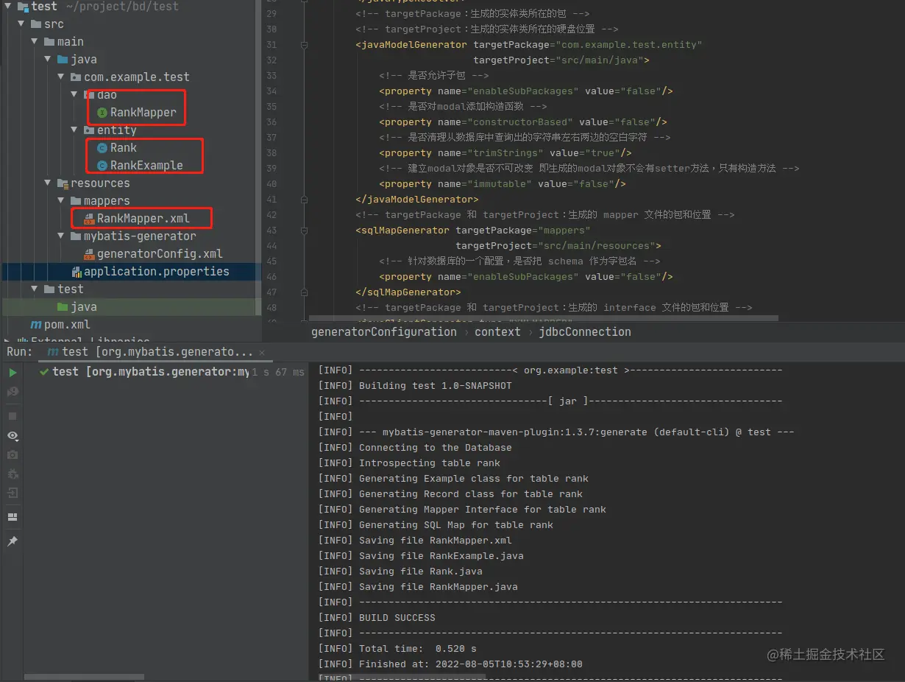Select generatorConfiguration in the breadcrumb bar
The width and height of the screenshot is (905, 682).
tap(384, 331)
